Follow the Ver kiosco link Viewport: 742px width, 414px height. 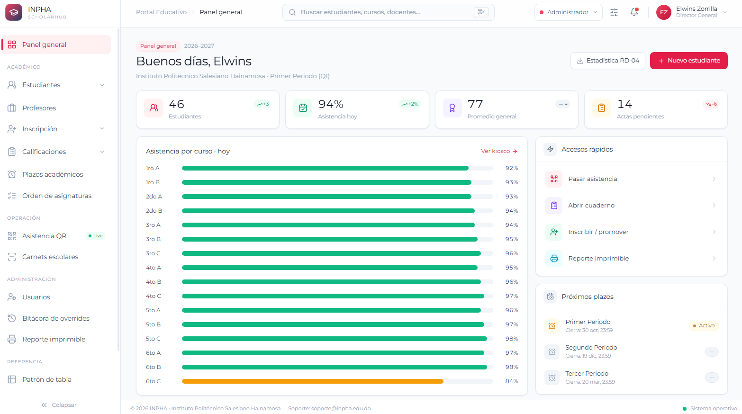[499, 151]
